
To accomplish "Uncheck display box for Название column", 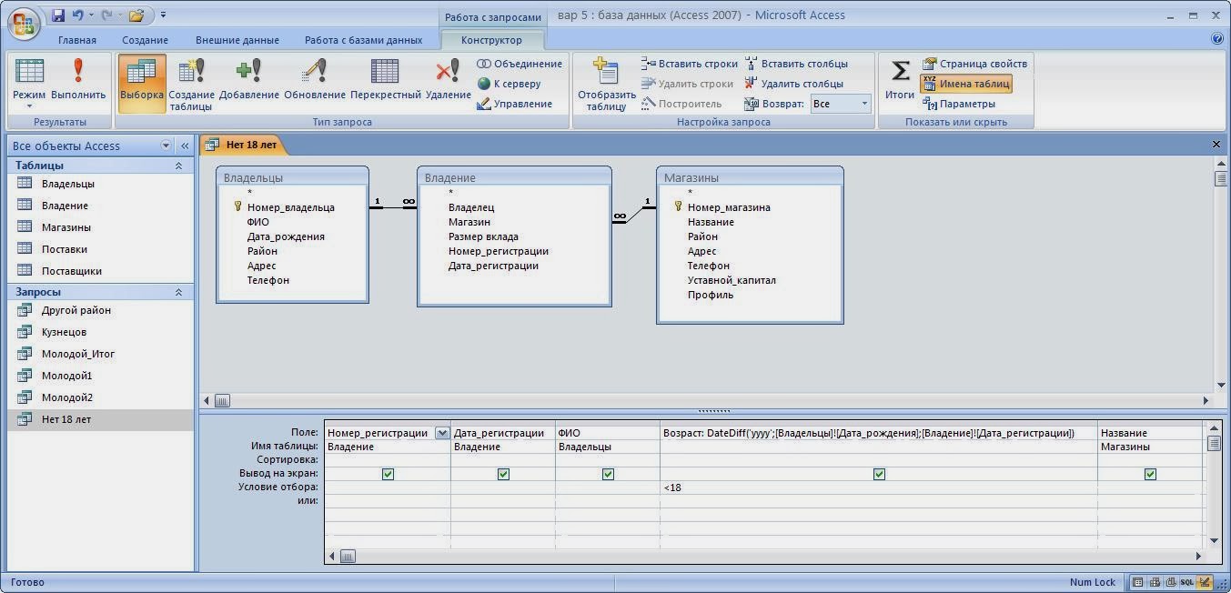I will (x=1150, y=474).
